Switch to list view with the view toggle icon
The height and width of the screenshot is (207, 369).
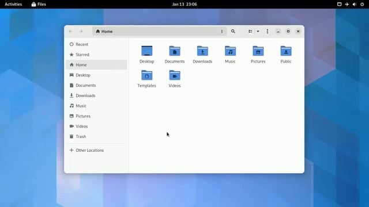click(x=250, y=31)
